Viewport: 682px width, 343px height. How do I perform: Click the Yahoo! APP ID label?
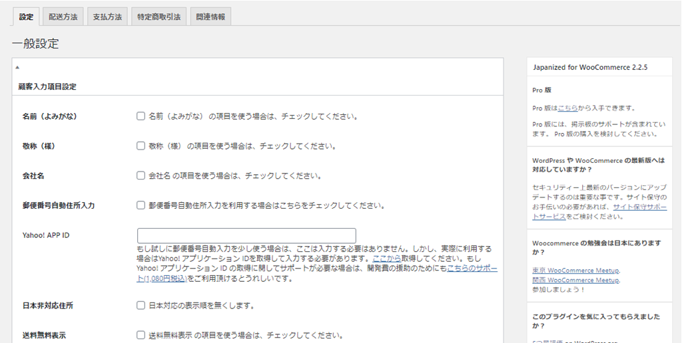point(46,235)
